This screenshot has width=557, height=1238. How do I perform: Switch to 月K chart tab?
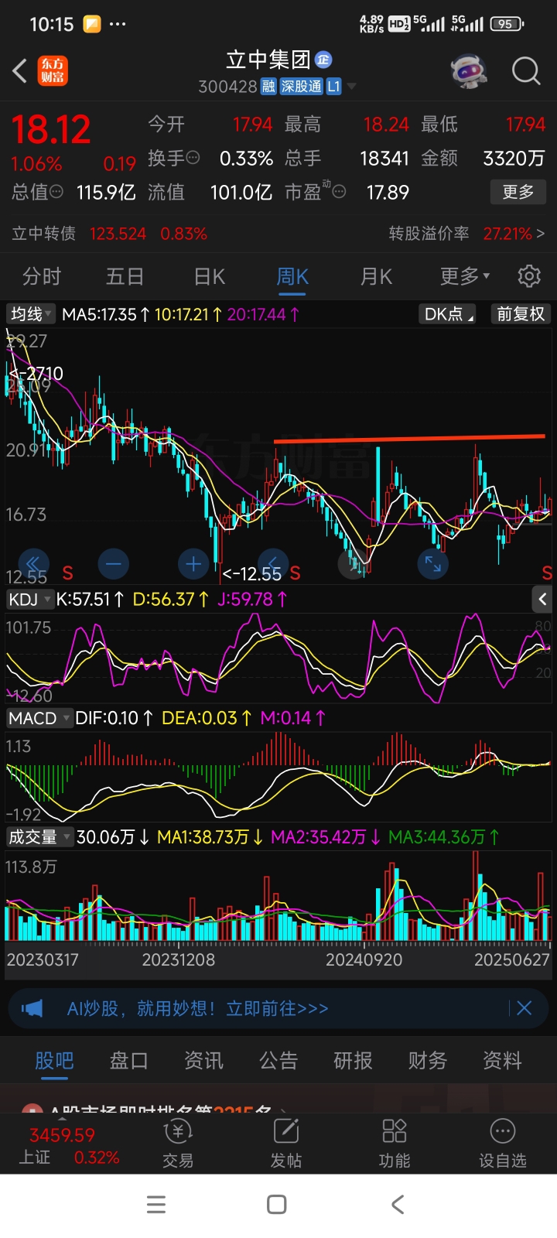tap(377, 276)
